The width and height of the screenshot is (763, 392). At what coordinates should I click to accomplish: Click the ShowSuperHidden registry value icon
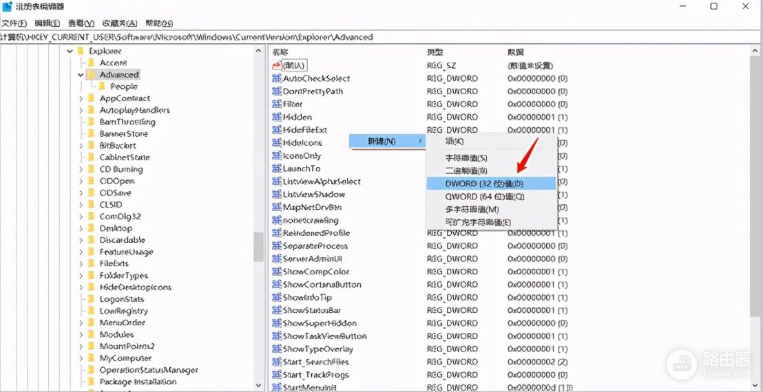point(277,323)
